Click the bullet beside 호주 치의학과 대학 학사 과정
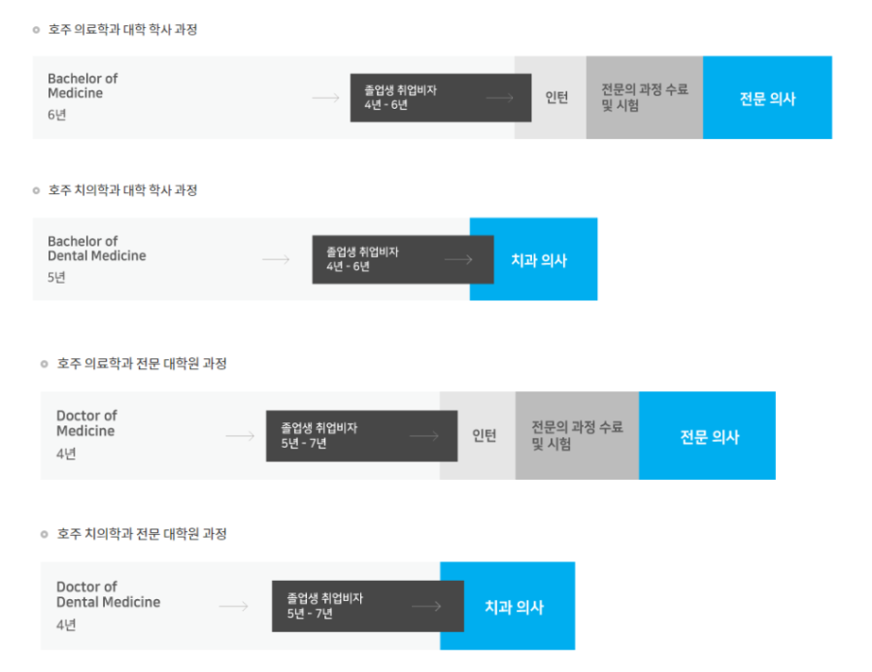The height and width of the screenshot is (672, 872). 36,190
